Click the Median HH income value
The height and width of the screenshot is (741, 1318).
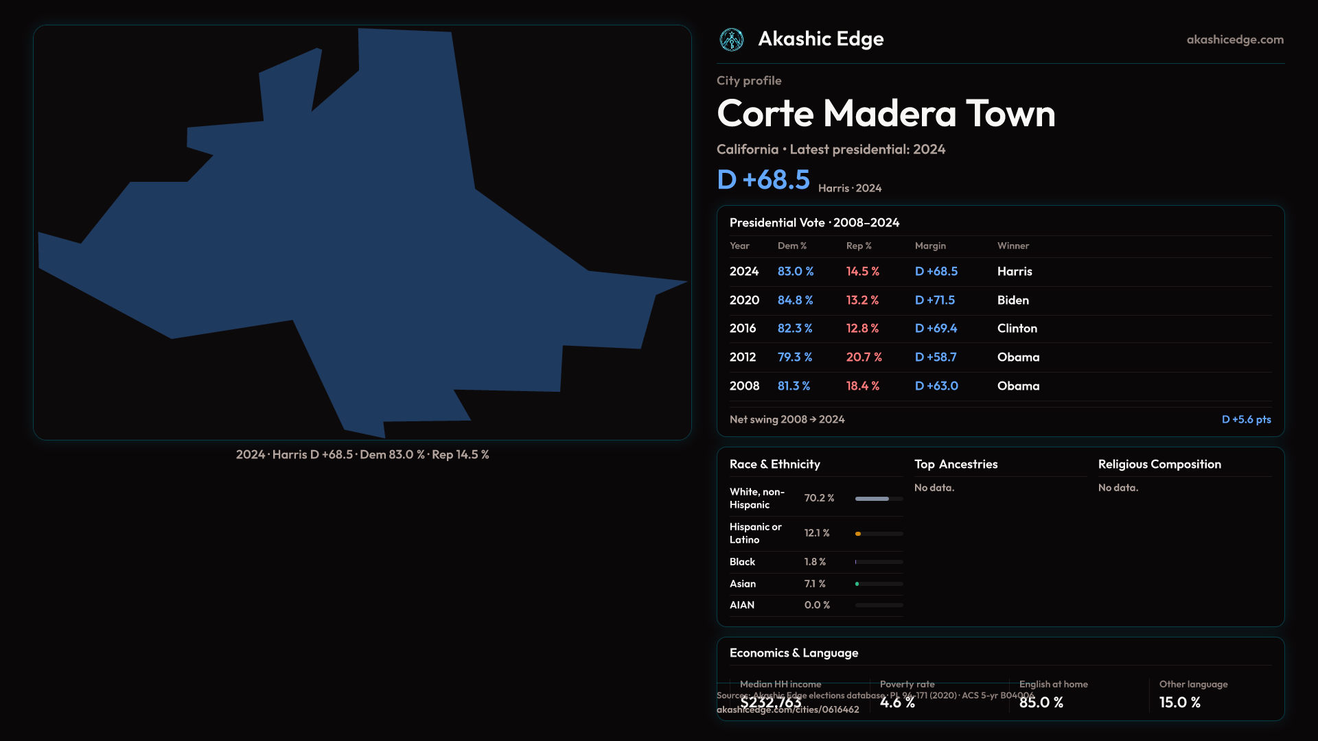pos(770,703)
